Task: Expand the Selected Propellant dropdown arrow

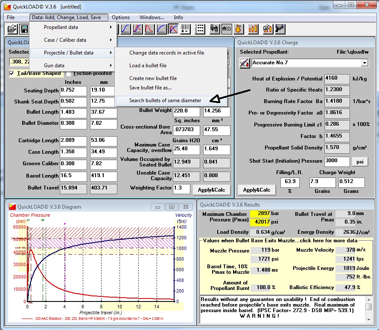Action: click(x=364, y=63)
